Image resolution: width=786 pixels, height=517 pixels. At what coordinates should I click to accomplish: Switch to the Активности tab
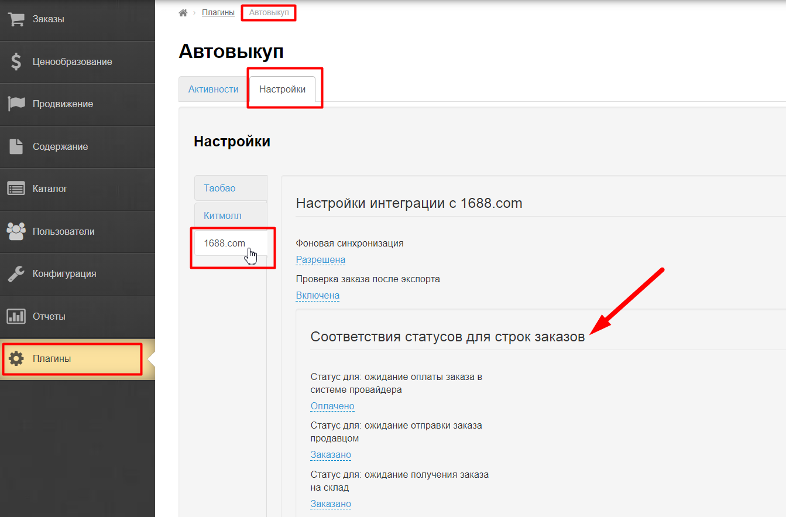pos(213,90)
